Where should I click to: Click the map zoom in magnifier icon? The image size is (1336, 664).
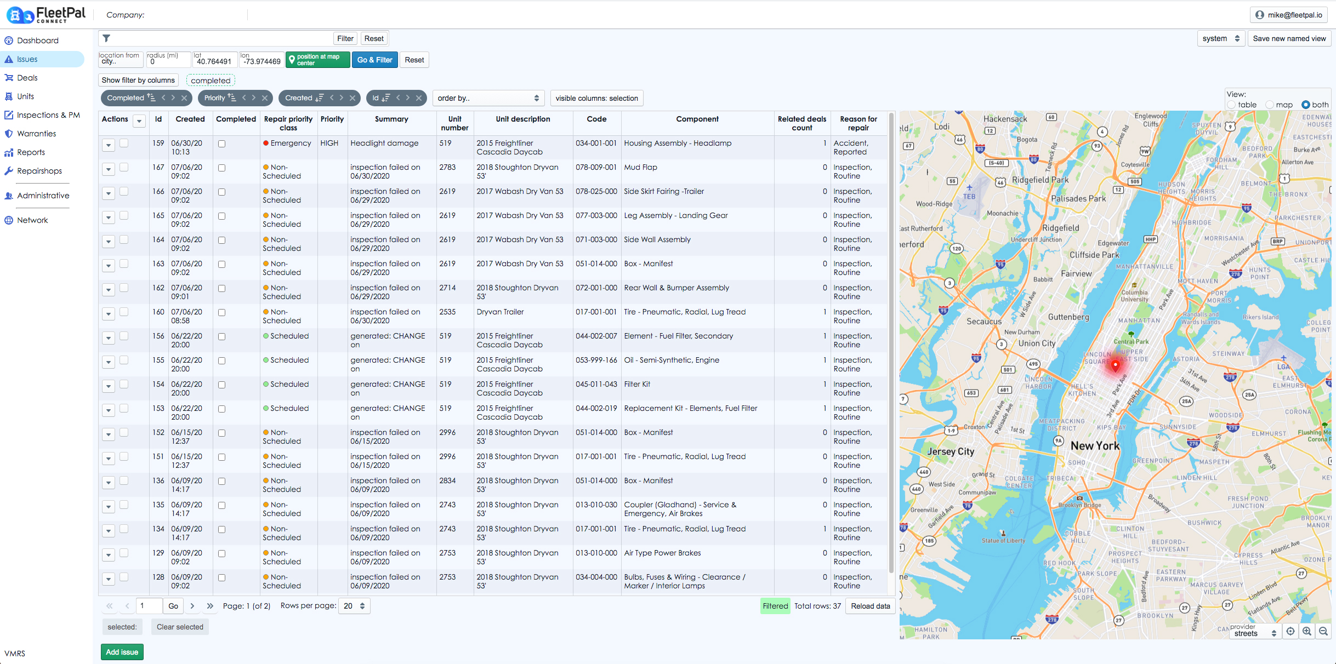(x=1307, y=632)
